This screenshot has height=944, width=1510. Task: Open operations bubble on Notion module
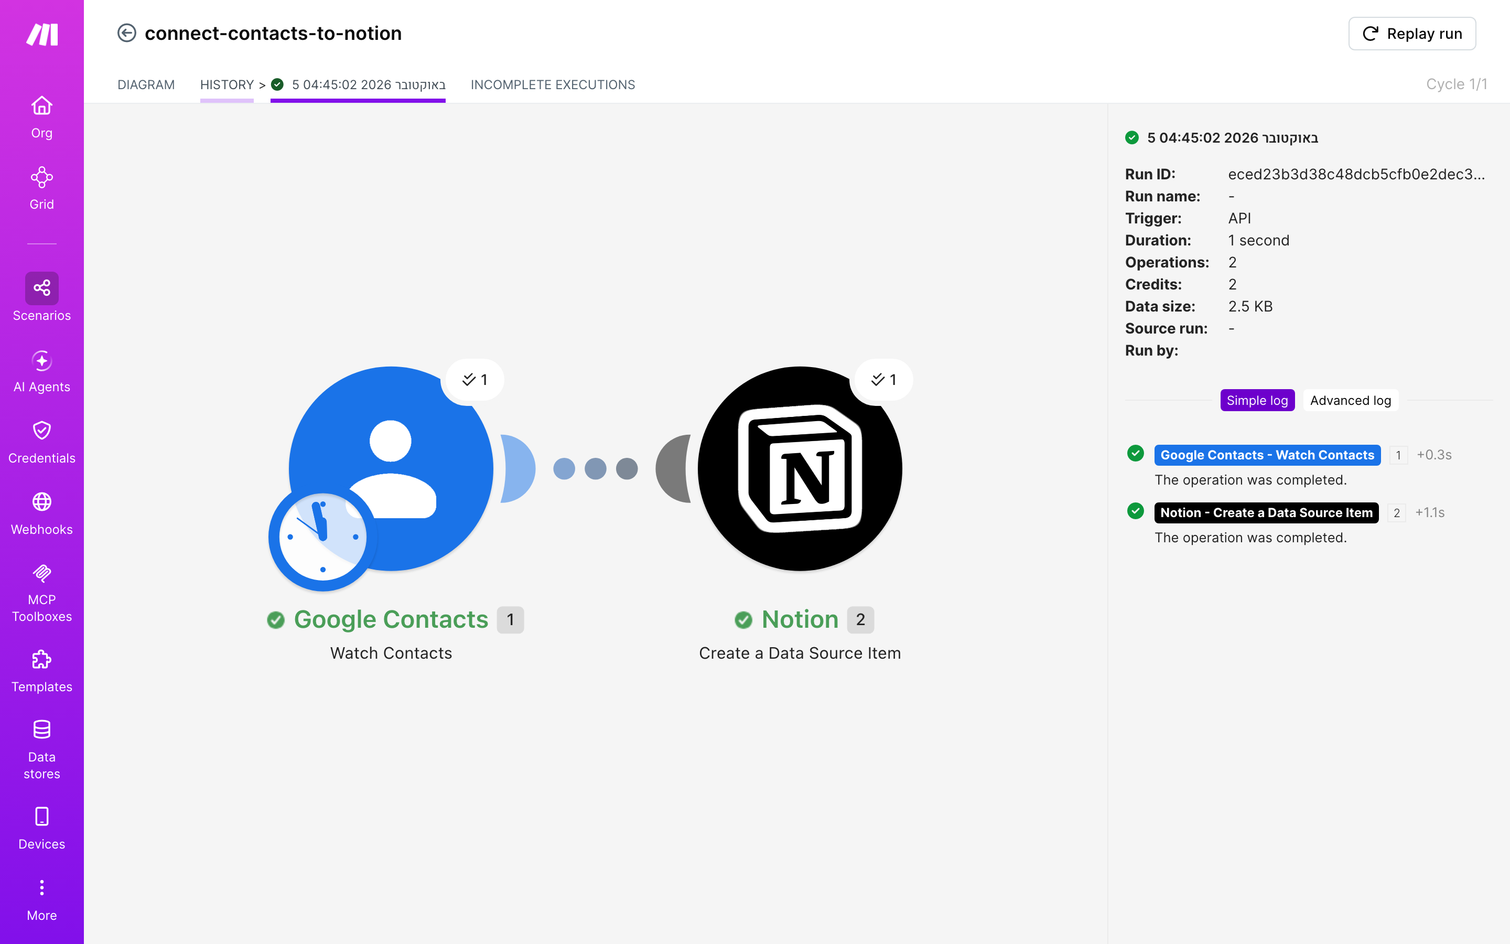tap(882, 380)
